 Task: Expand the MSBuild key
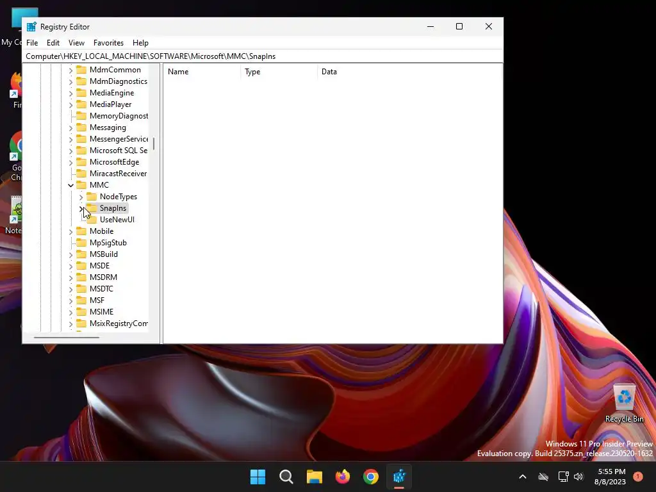(x=70, y=254)
